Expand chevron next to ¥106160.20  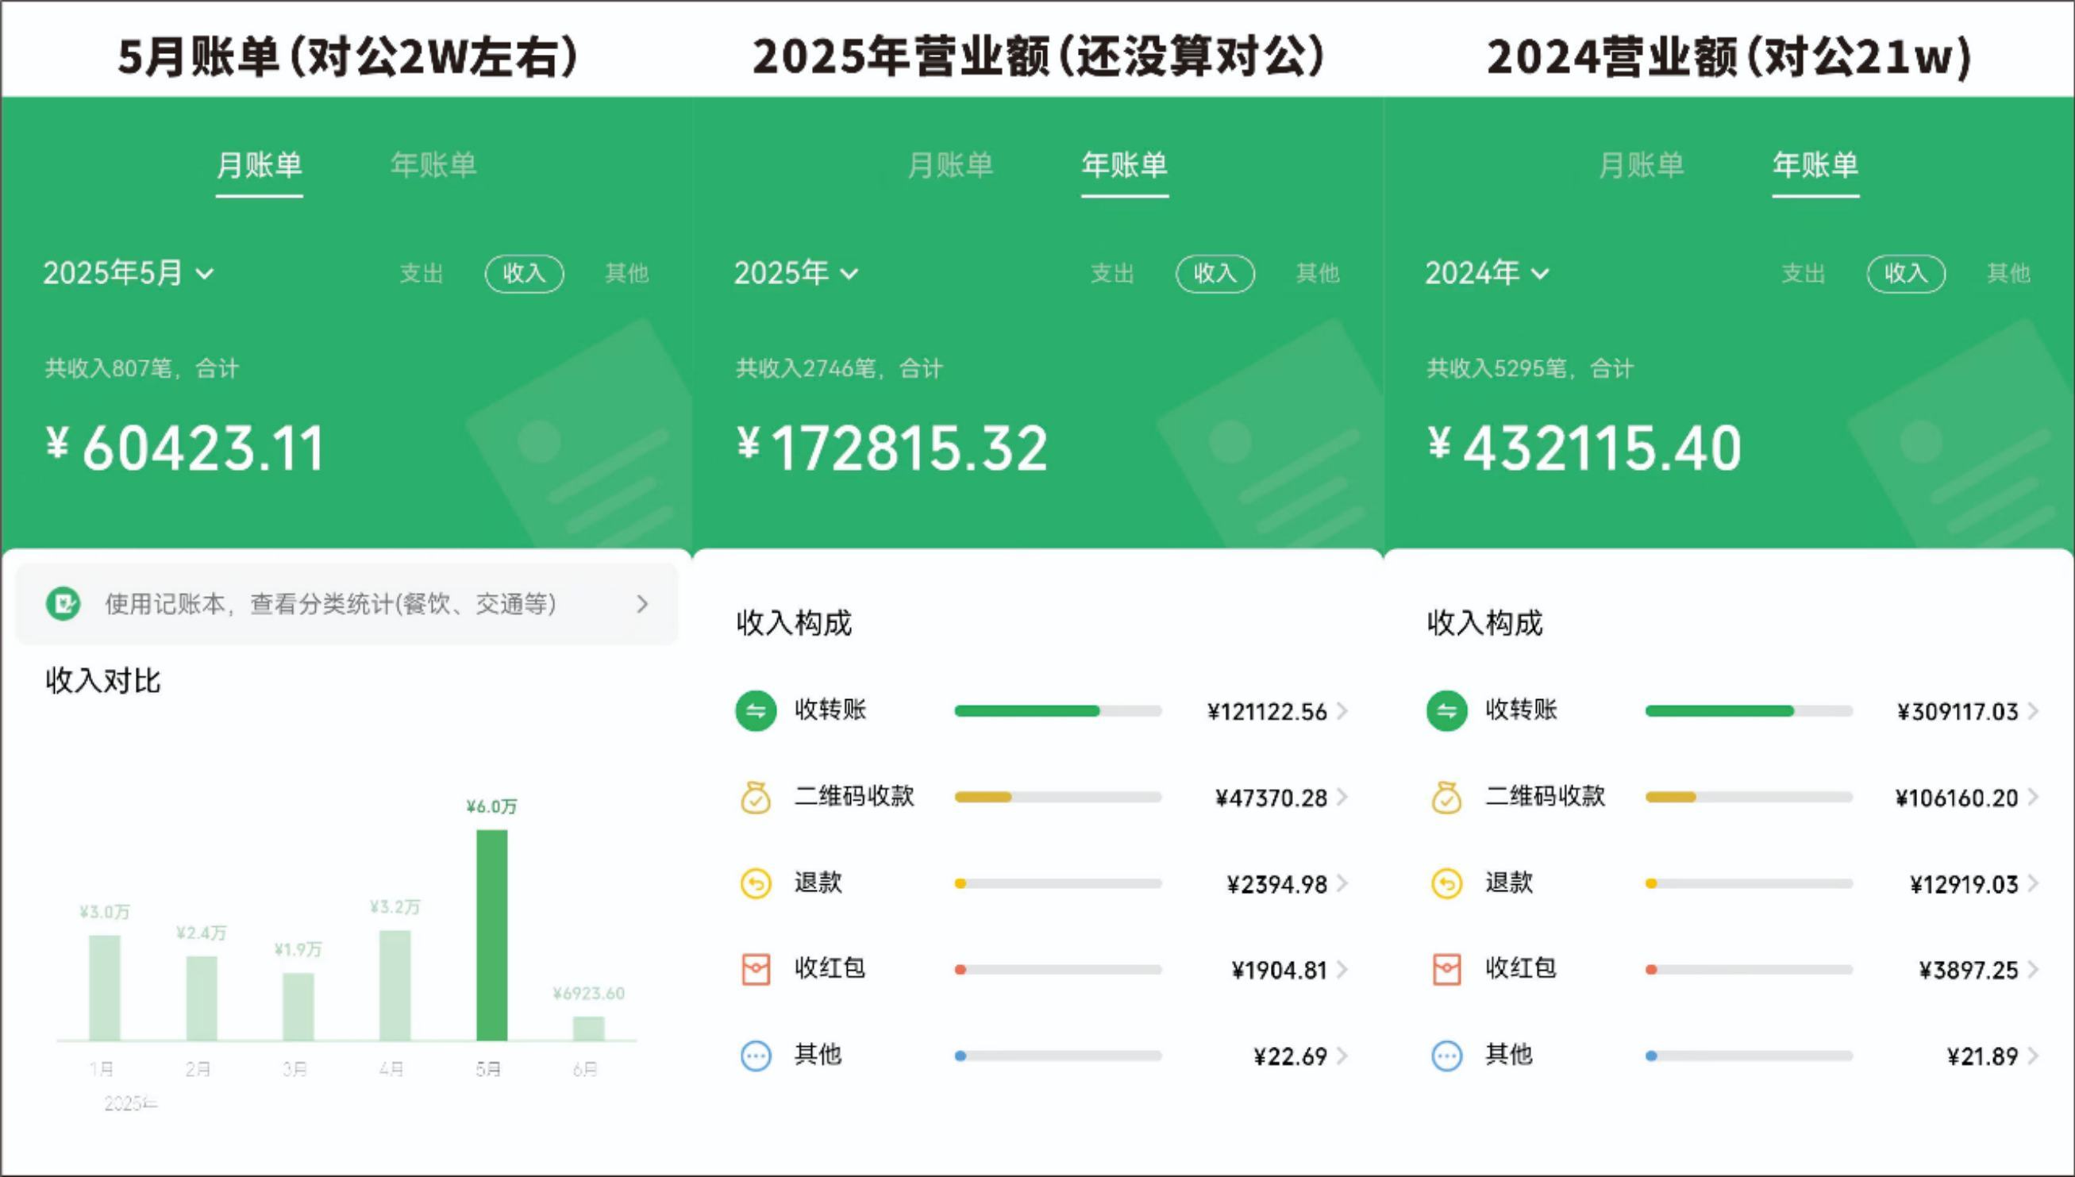(x=2034, y=798)
